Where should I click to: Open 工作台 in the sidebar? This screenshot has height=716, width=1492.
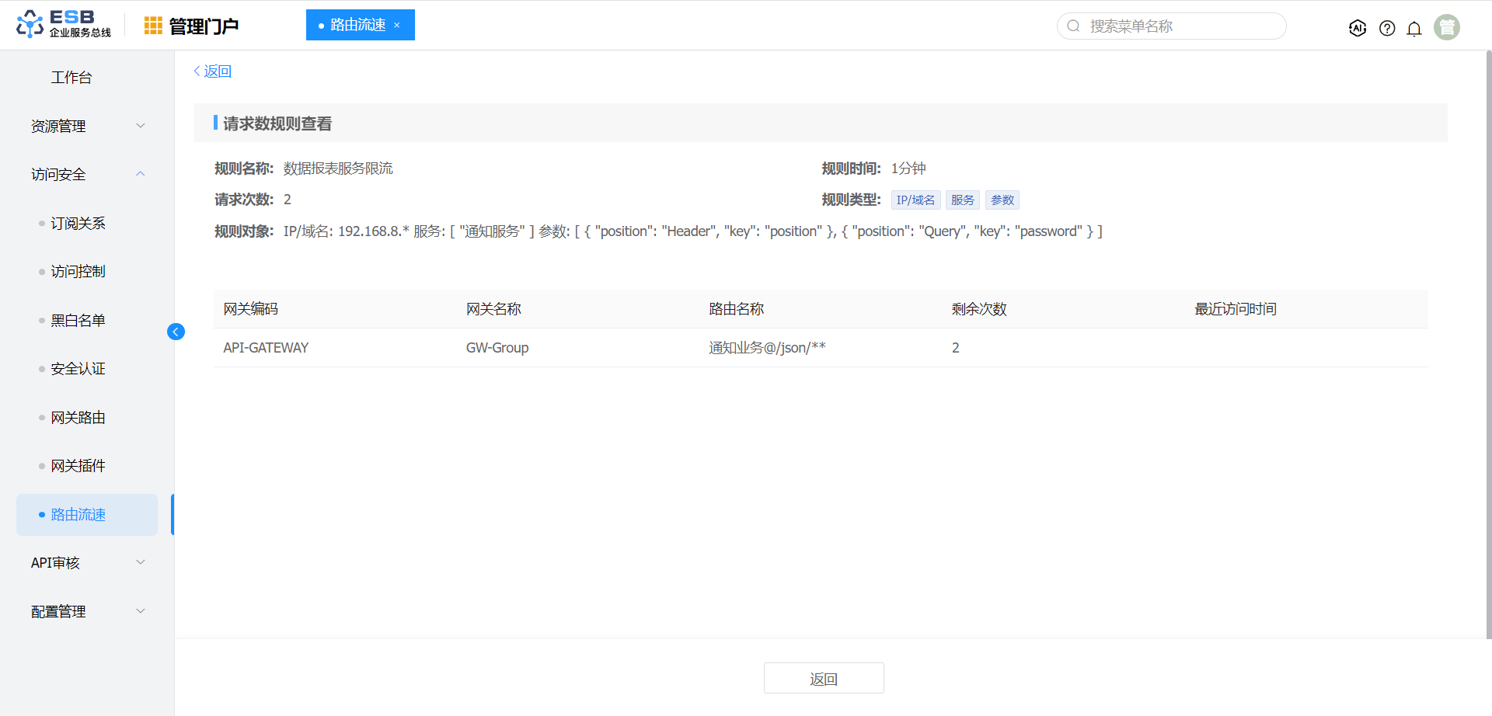pos(71,77)
